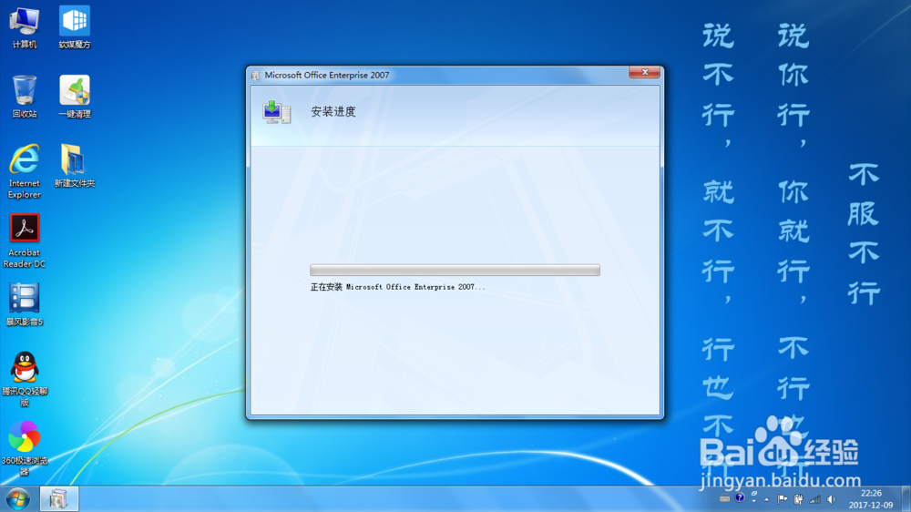
Task: Open the 新建文件夹 folder icon
Action: (75, 166)
